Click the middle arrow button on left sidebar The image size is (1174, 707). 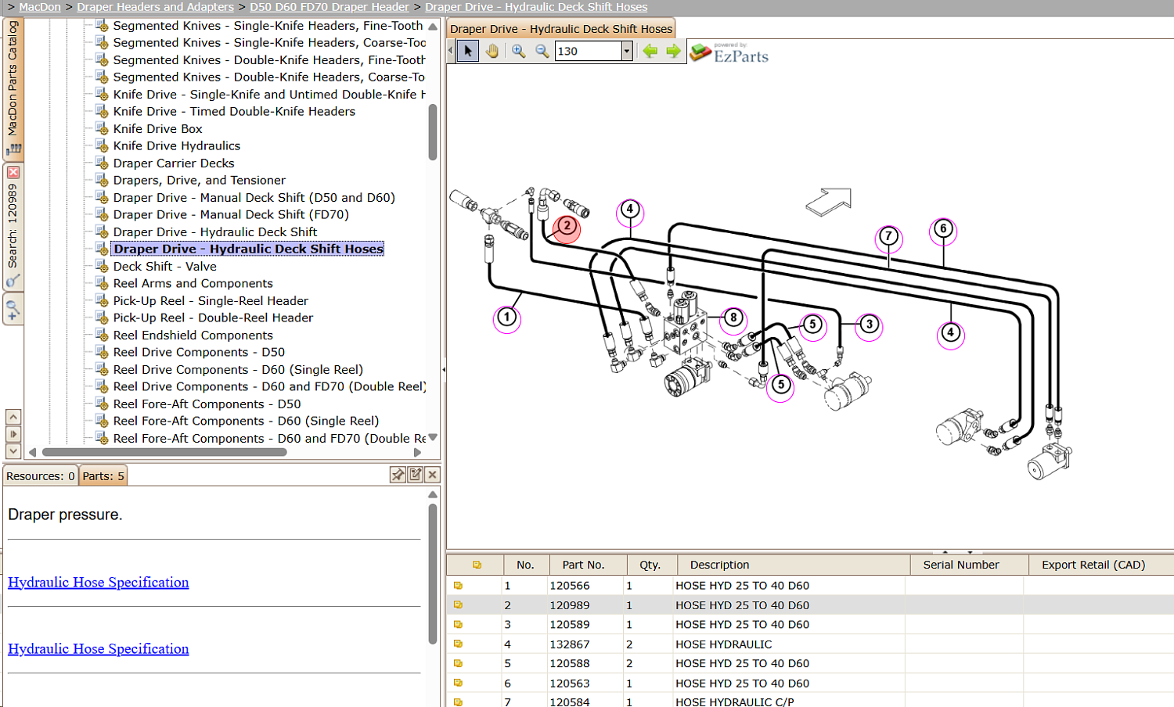tap(13, 434)
